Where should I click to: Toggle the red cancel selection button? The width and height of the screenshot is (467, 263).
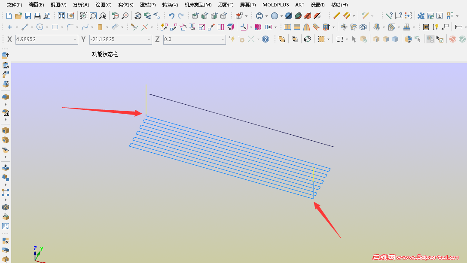click(x=453, y=39)
